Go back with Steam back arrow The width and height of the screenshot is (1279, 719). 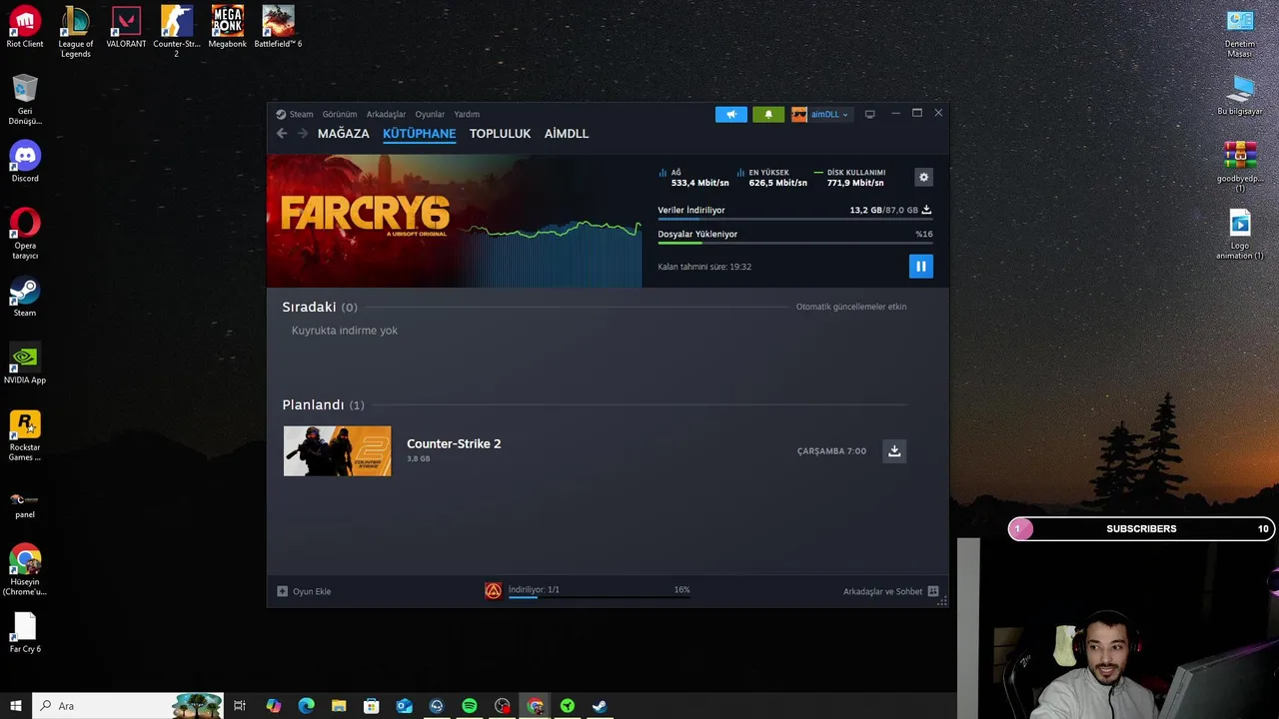coord(282,133)
